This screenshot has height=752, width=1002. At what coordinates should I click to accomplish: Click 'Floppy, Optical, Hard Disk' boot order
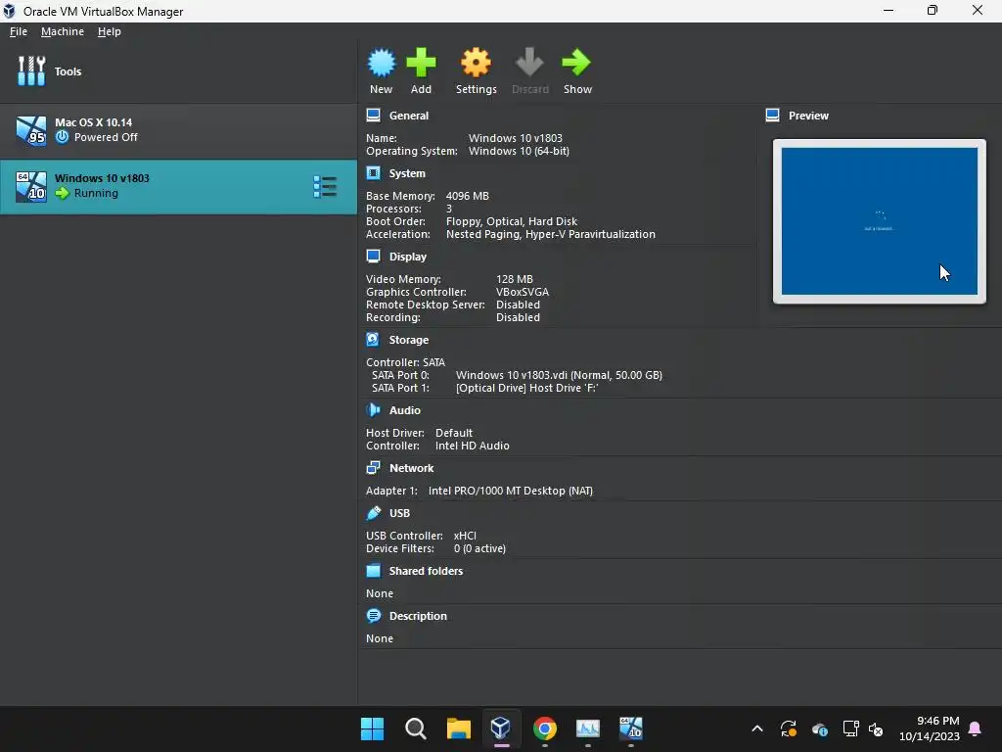pyautogui.click(x=512, y=222)
